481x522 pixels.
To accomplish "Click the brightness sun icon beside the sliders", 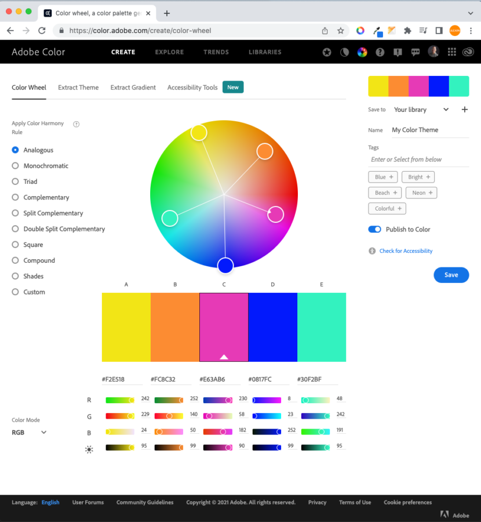I will [89, 448].
